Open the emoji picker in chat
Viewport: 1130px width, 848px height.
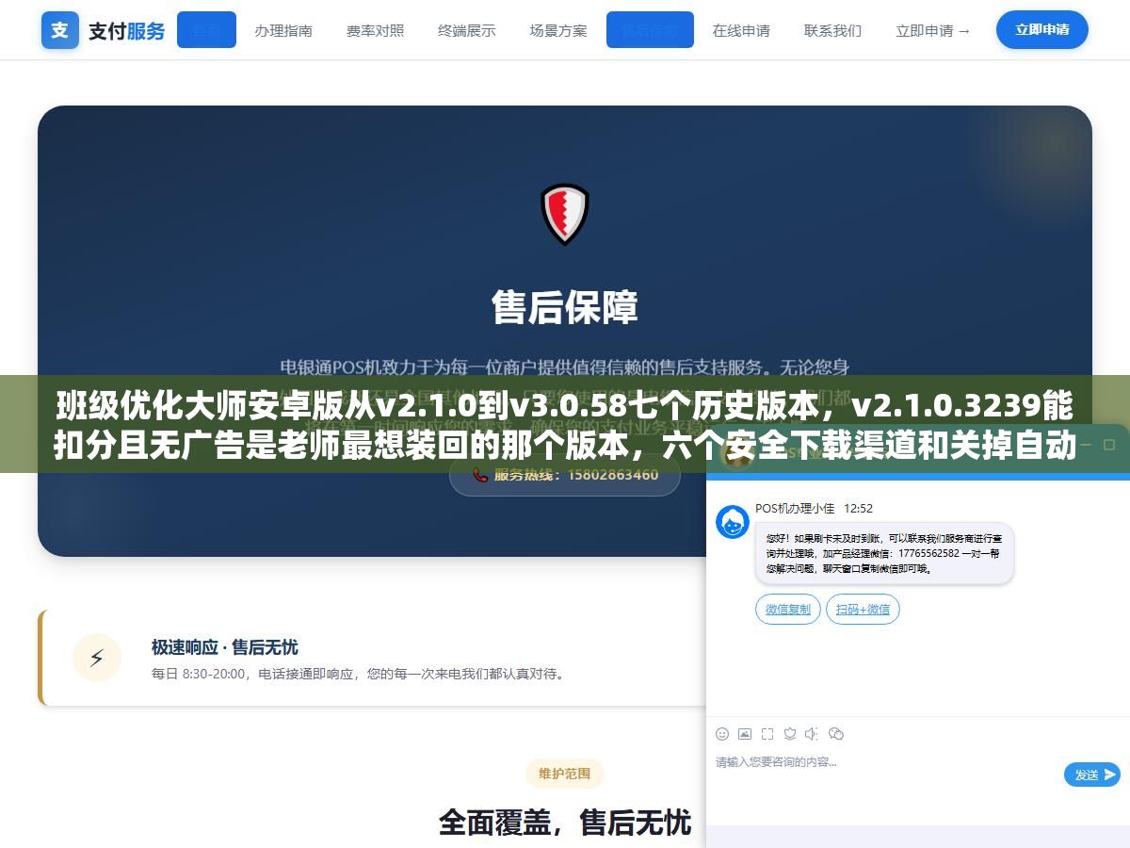click(722, 734)
